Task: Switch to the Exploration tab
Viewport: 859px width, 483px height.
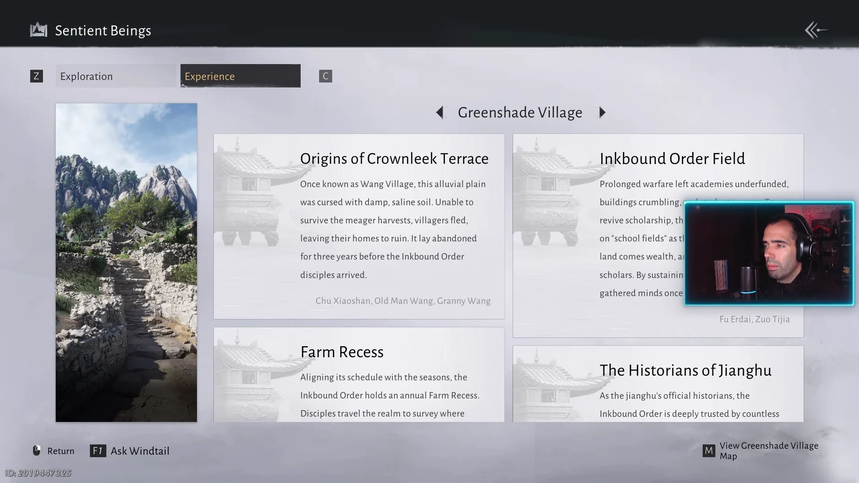Action: 116,76
